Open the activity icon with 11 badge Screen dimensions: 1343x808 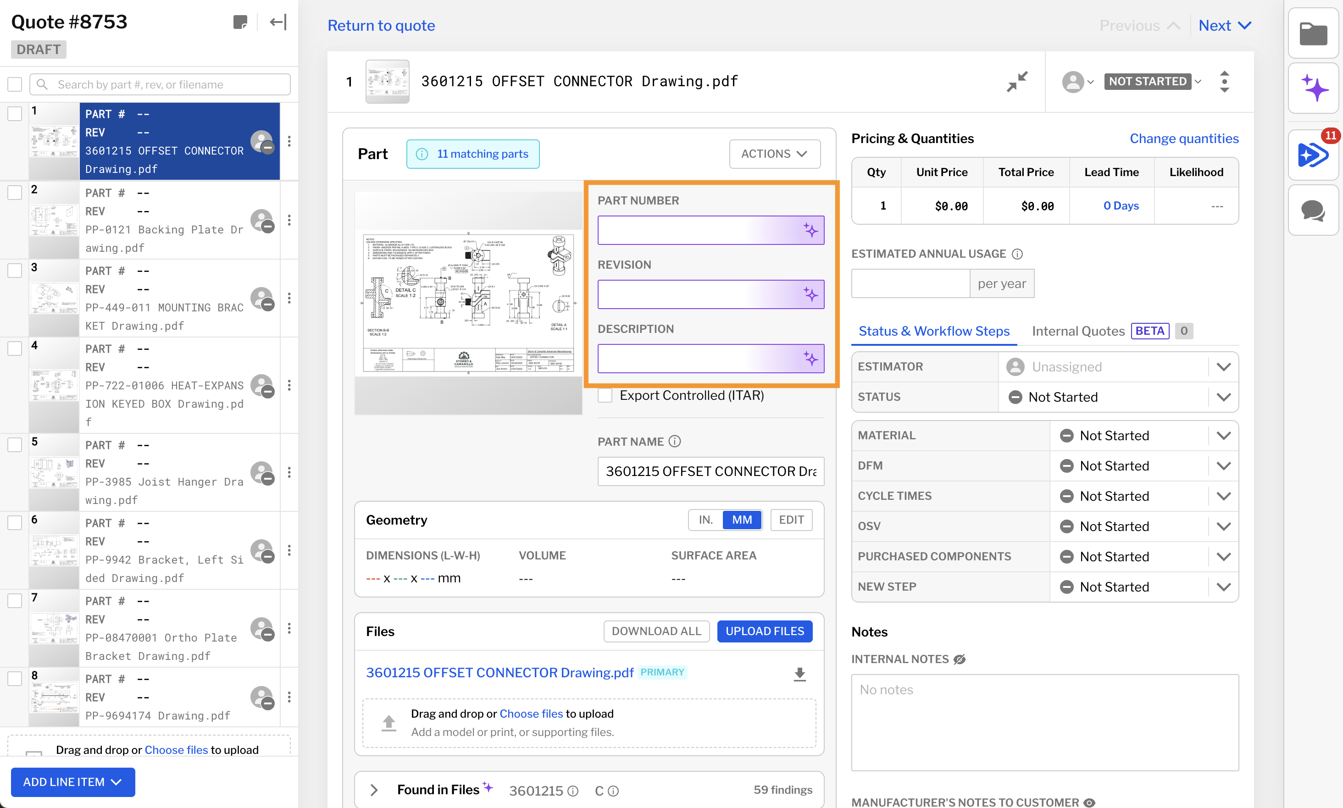tap(1313, 155)
